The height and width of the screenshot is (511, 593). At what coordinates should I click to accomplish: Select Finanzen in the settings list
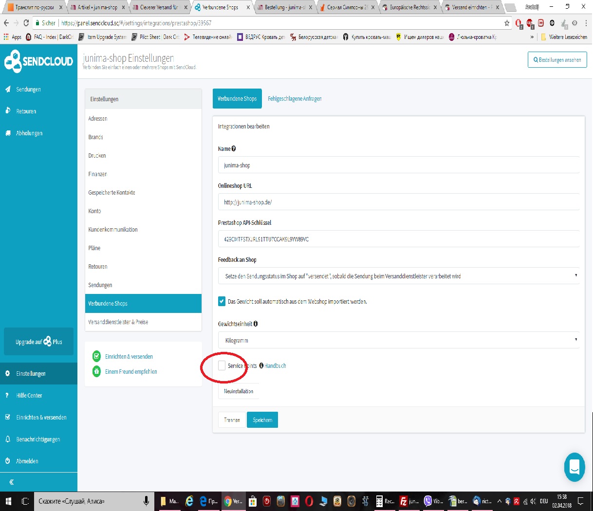143,174
